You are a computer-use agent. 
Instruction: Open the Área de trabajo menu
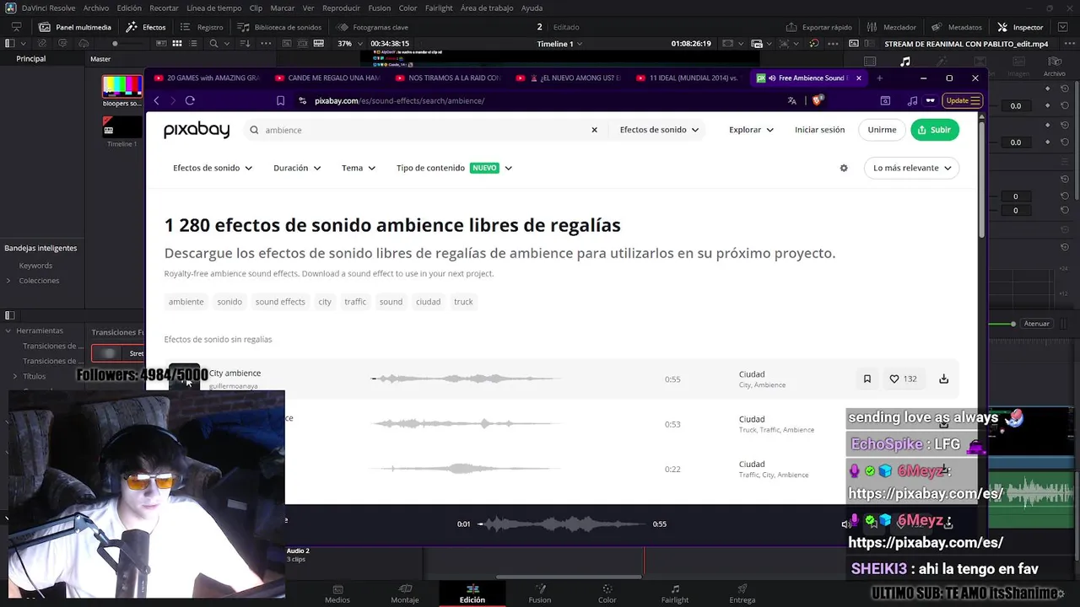[x=487, y=8]
